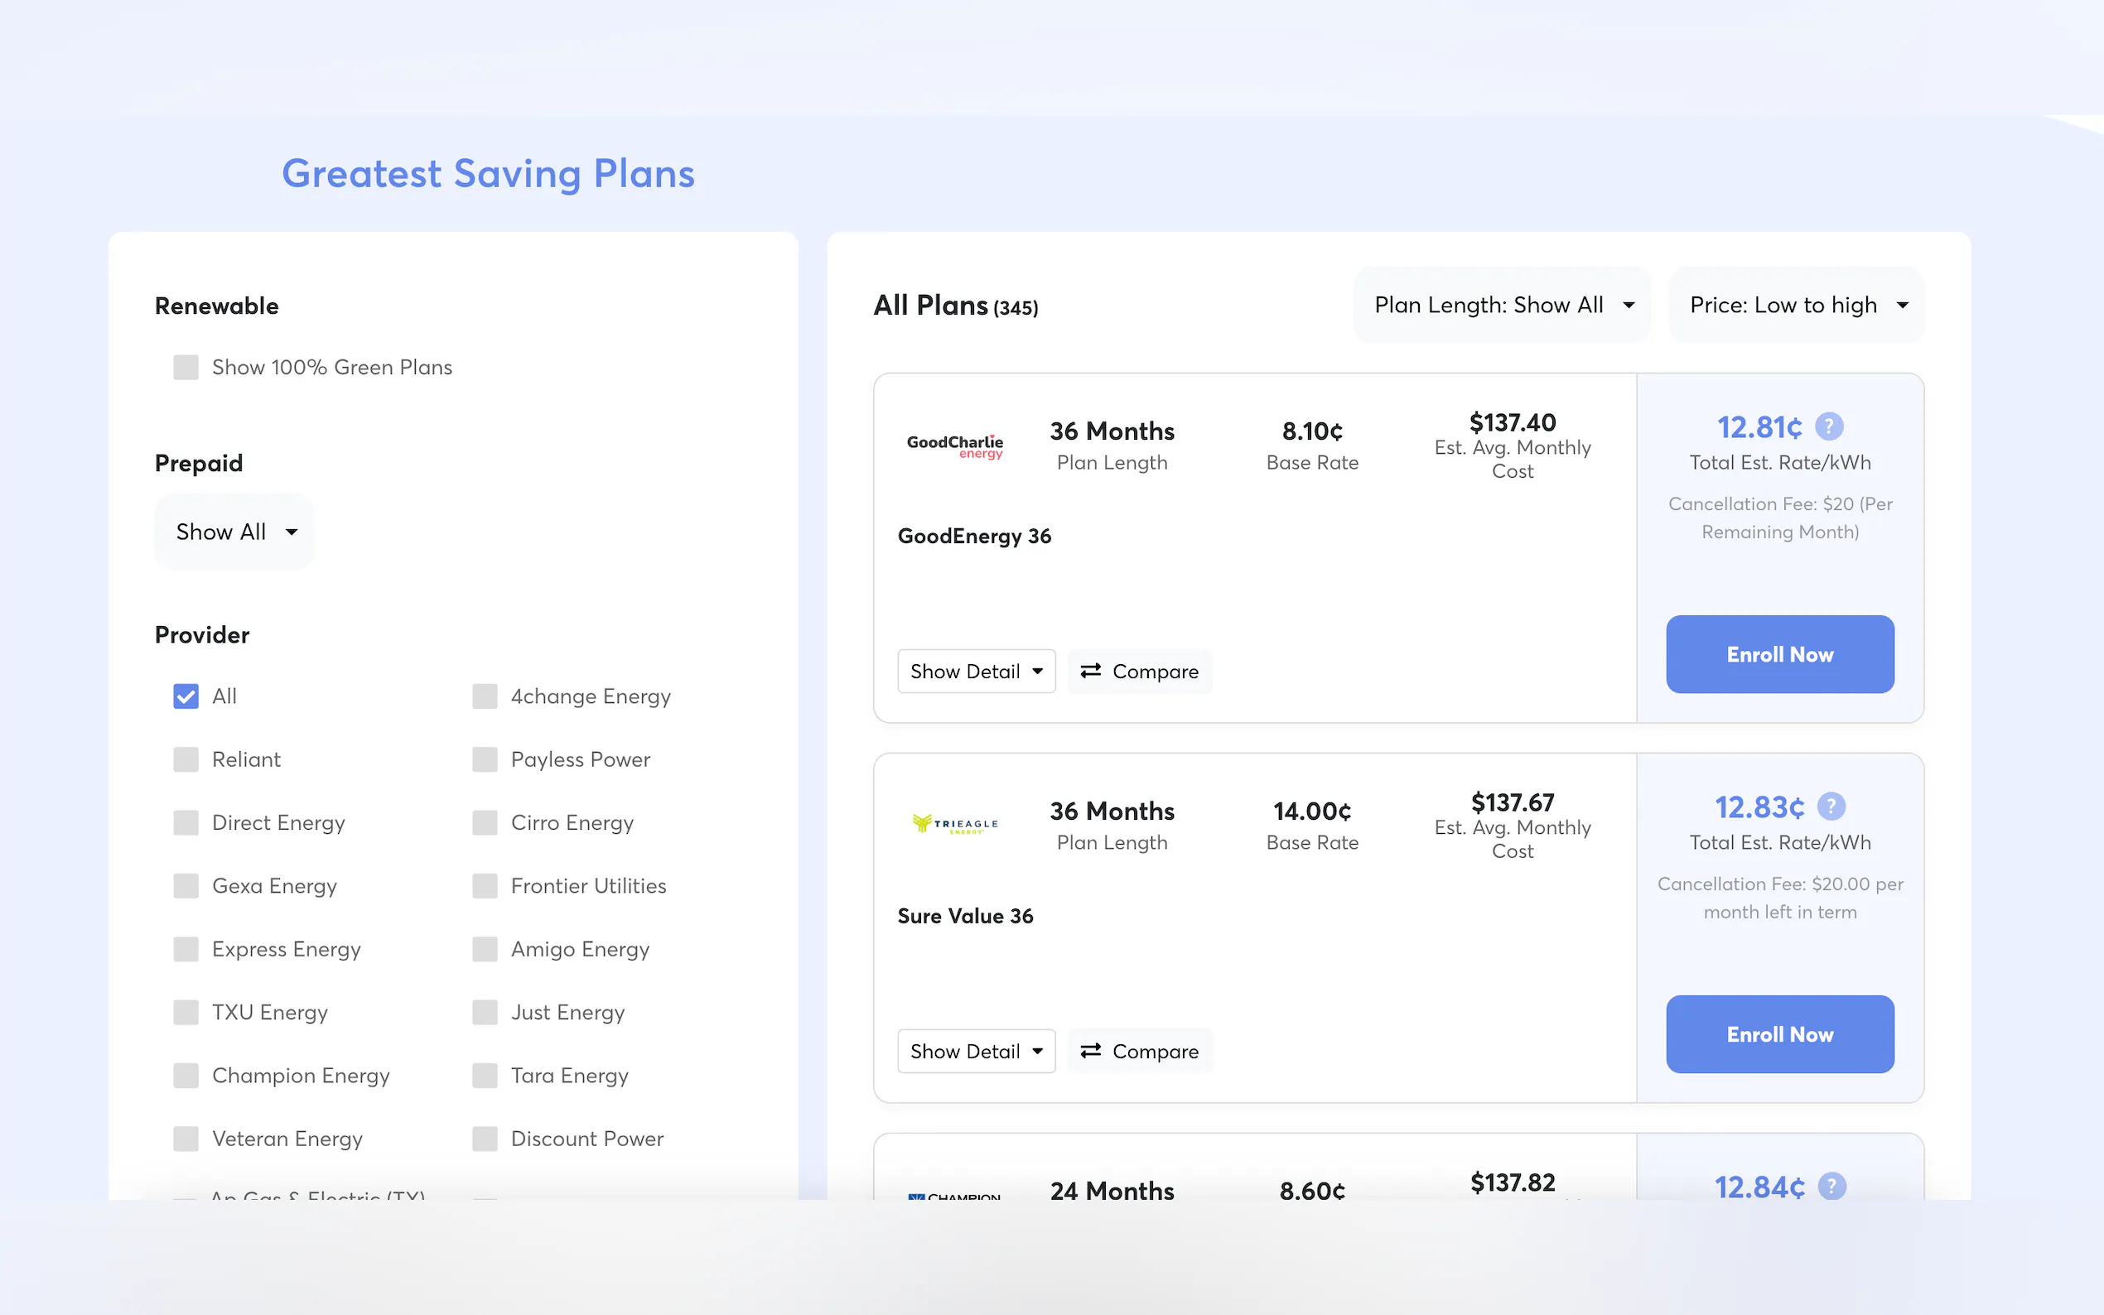Select the Payless Power provider filter
The image size is (2104, 1315).
485,759
